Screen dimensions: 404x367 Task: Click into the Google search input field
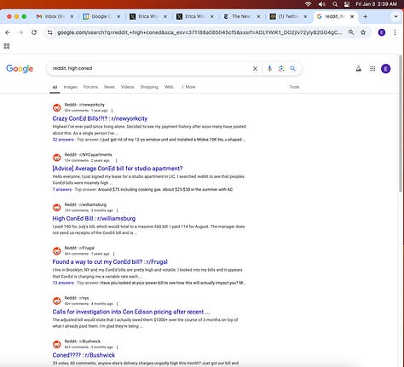(151, 68)
